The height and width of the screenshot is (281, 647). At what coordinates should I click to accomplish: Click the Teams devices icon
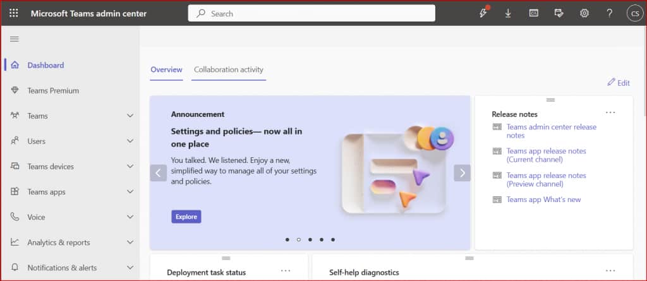coord(15,166)
